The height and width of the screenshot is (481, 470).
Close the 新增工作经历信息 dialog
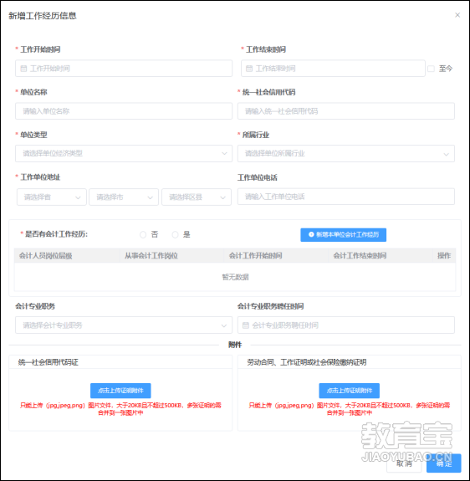tap(457, 15)
